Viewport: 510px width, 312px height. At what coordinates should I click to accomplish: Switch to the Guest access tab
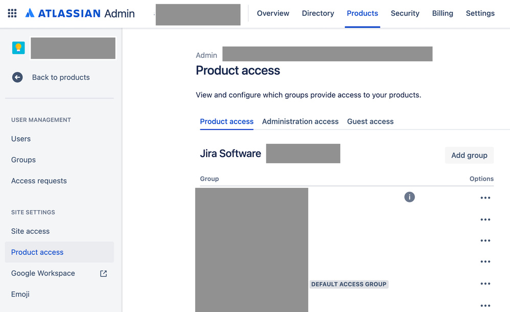[x=370, y=122]
